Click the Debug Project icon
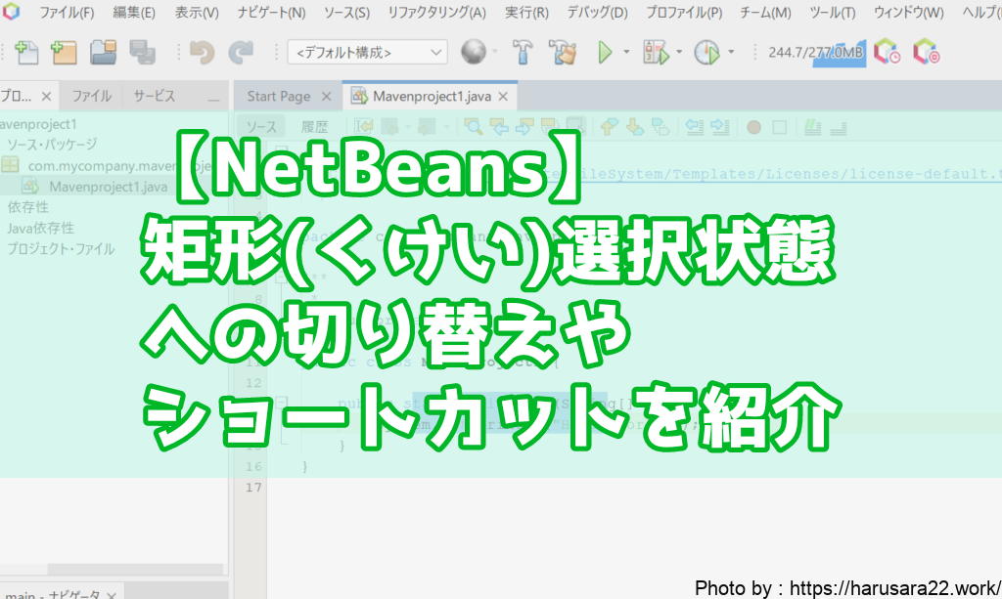This screenshot has height=599, width=1002. point(654,52)
